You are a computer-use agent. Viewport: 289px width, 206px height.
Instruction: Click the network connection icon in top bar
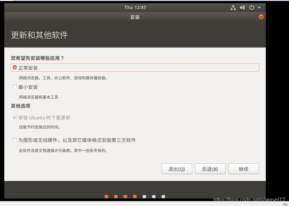pos(233,7)
